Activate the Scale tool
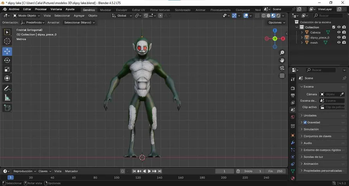The height and width of the screenshot is (186, 349). pyautogui.click(x=7, y=69)
